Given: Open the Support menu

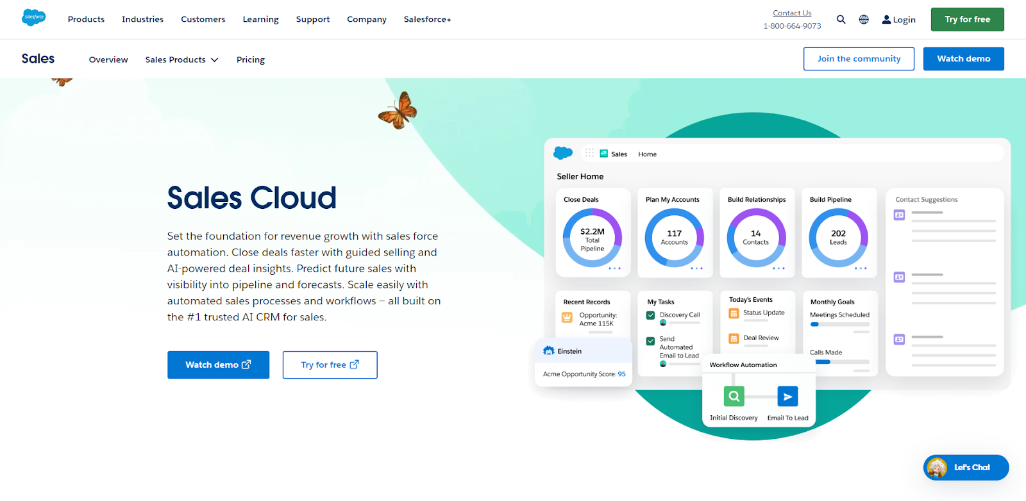Looking at the screenshot, I should [313, 19].
